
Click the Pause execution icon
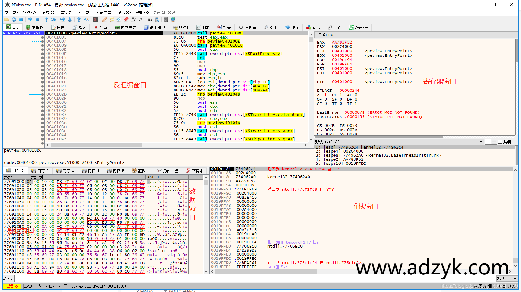coord(37,19)
